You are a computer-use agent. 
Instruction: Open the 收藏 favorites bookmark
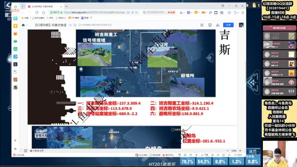click(x=25, y=18)
